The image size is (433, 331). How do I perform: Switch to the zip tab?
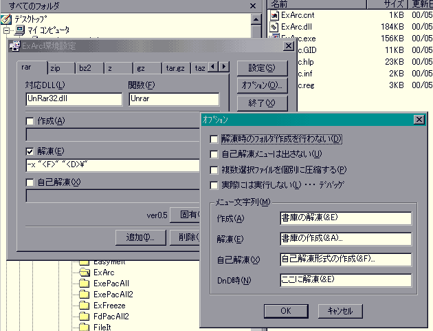[55, 68]
